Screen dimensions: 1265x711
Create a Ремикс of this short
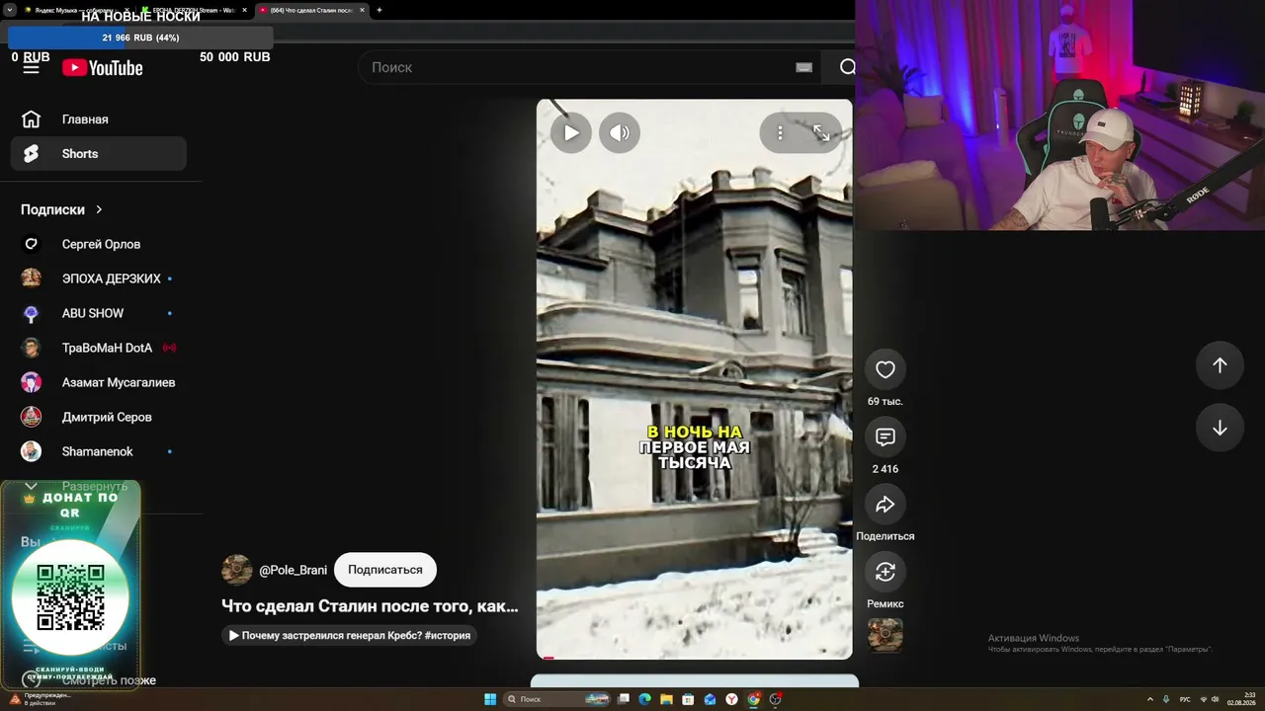click(885, 571)
